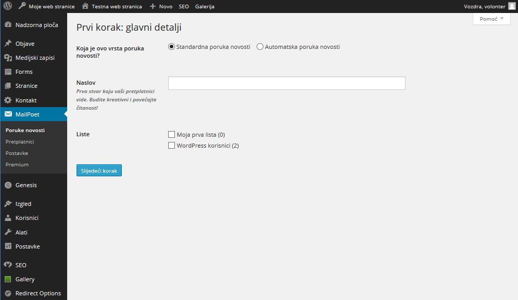The height and width of the screenshot is (300, 518).
Task: Open Nadzorna ploča dashboard icon
Action: [8, 25]
